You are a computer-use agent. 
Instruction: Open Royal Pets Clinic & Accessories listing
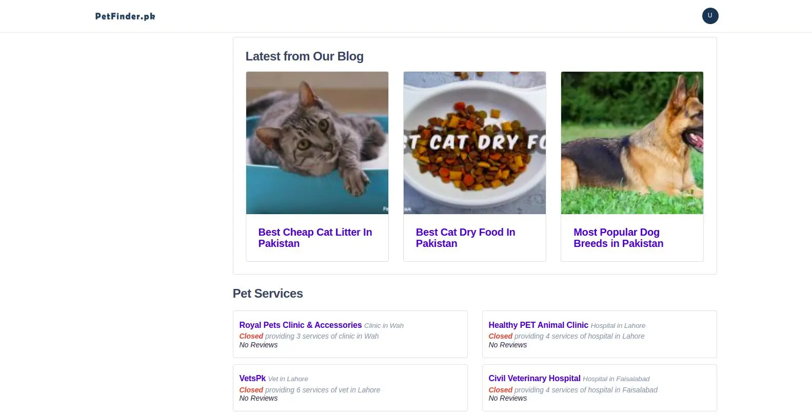click(x=301, y=325)
